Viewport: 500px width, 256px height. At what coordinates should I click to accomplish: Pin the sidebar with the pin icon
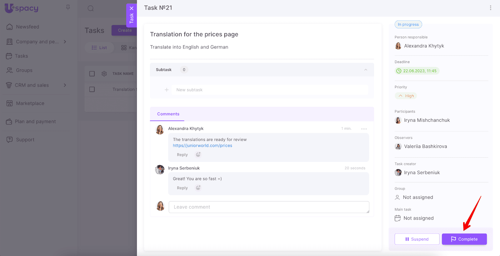(68, 7)
